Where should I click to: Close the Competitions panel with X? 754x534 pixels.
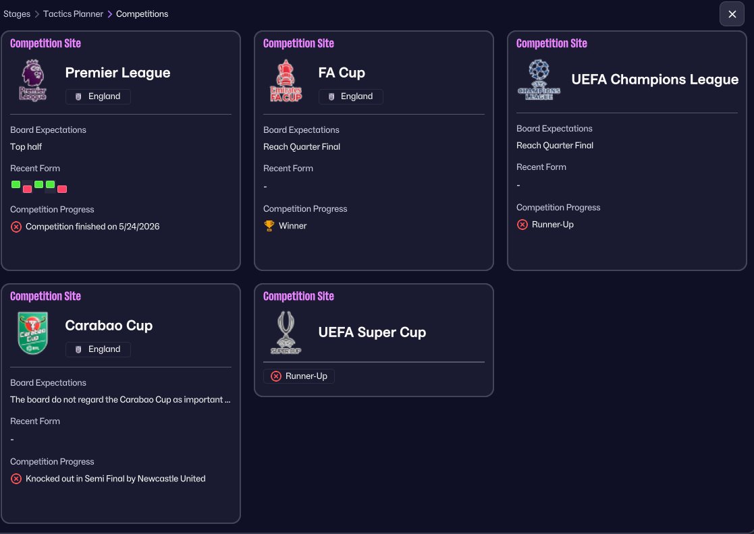(732, 14)
